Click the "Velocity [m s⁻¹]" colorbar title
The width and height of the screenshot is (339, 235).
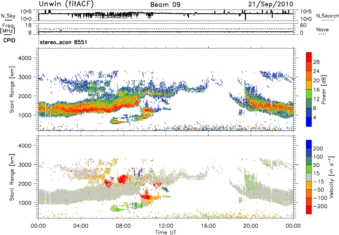[x=331, y=177]
